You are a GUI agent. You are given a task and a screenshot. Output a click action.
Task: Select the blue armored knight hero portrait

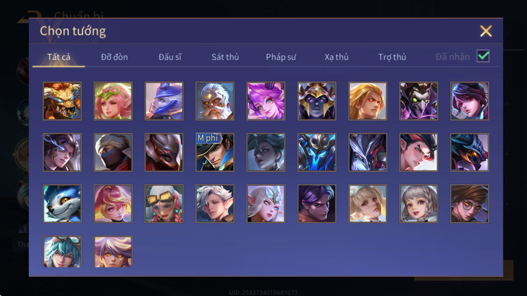point(317,152)
